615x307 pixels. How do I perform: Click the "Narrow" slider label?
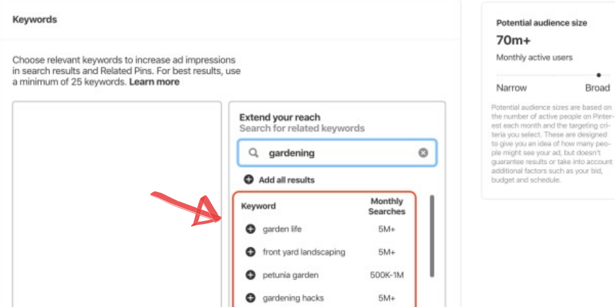point(511,88)
